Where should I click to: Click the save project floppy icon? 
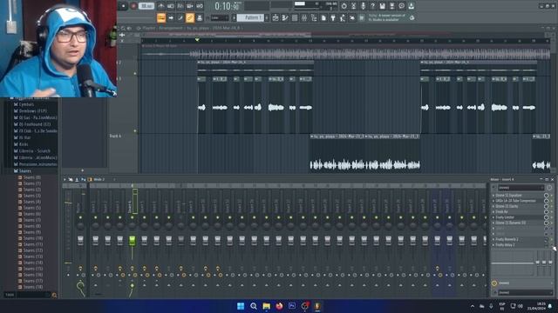click(x=382, y=6)
